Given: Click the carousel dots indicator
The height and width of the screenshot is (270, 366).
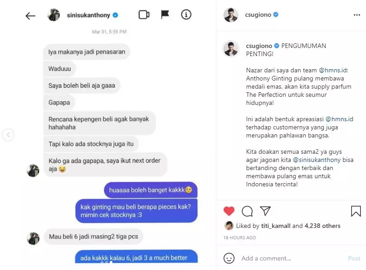Looking at the screenshot, I should click(107, 262).
